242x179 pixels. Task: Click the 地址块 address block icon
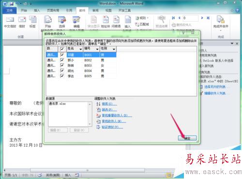106,20
